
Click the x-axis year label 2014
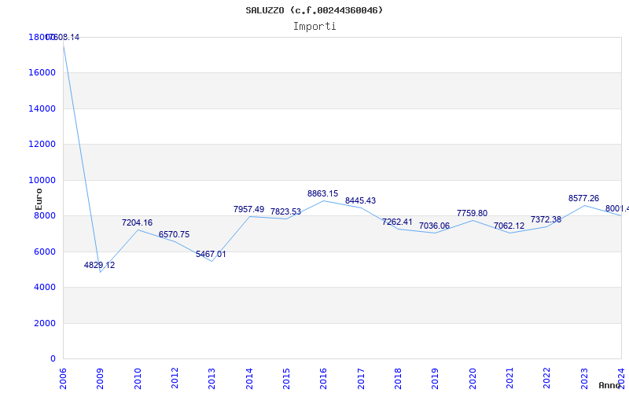(x=249, y=379)
